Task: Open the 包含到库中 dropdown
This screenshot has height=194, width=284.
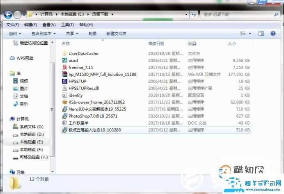Action: 44,34
